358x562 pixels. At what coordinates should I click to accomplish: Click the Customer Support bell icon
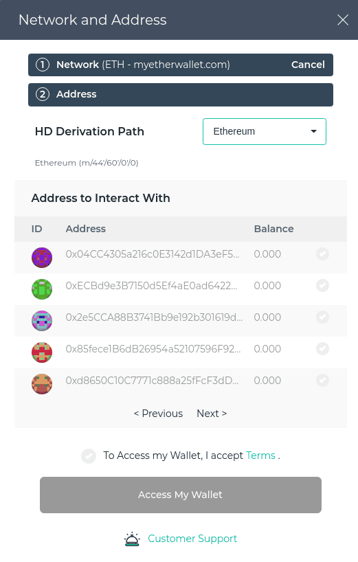(x=132, y=539)
